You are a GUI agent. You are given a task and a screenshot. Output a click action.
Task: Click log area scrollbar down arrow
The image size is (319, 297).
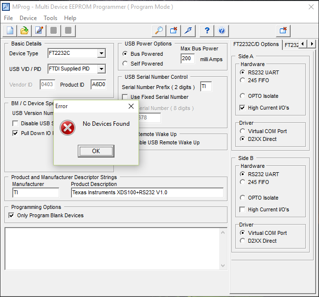tap(223, 266)
